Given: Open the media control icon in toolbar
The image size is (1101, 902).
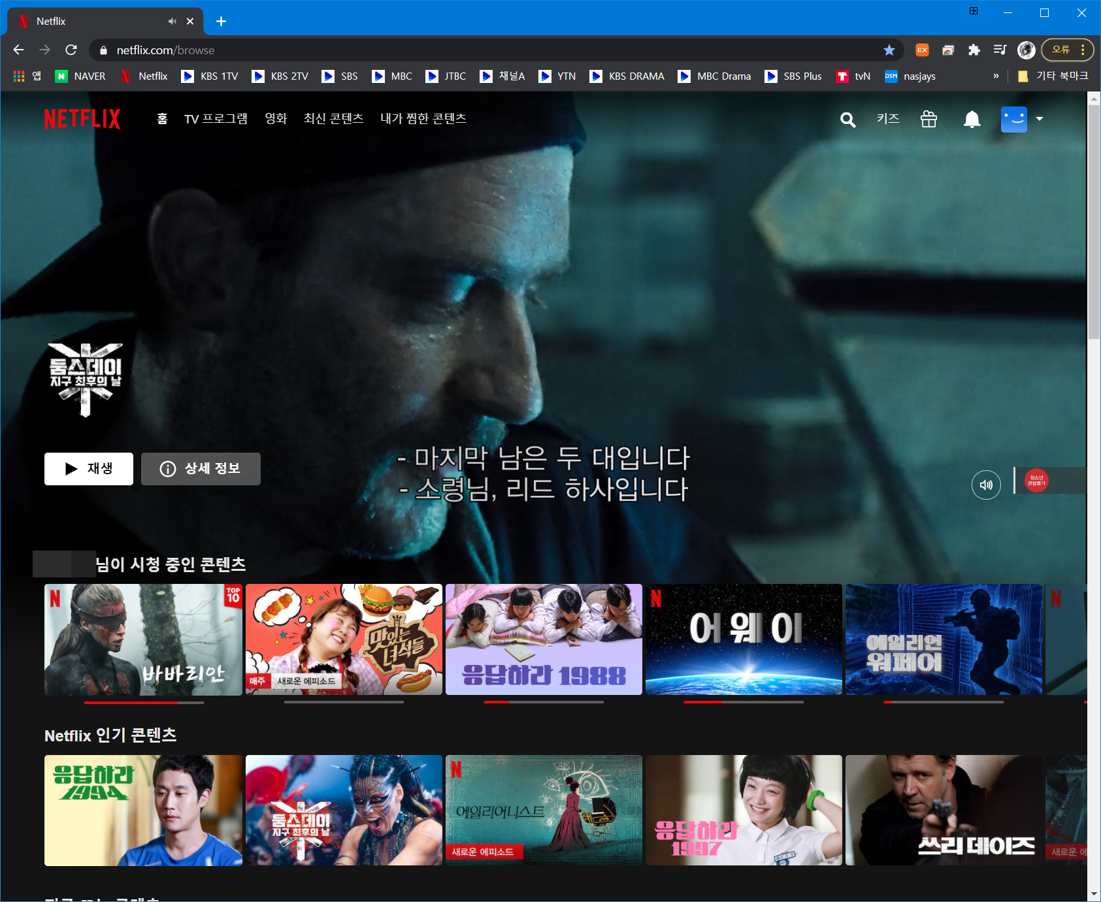Looking at the screenshot, I should (1000, 50).
